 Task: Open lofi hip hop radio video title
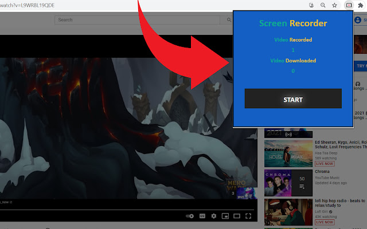point(340,203)
